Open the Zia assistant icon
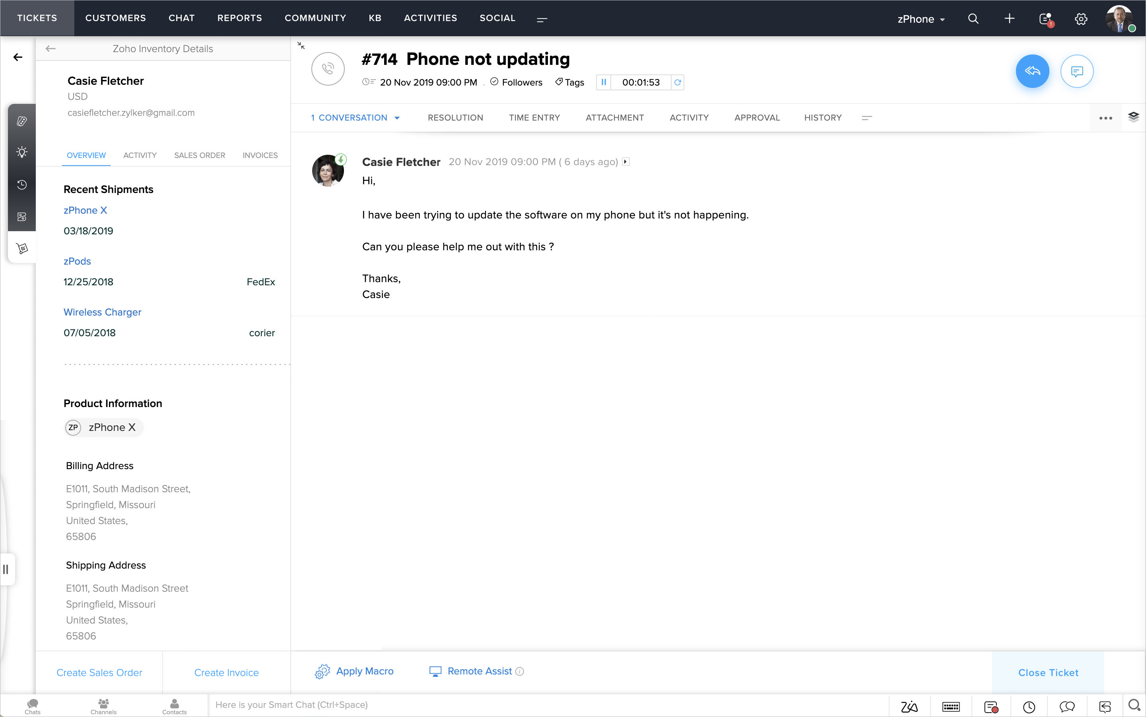This screenshot has height=717, width=1146. point(909,707)
